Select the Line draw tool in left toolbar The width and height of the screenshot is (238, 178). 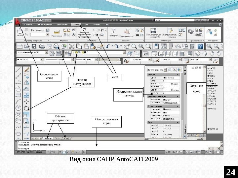(19, 70)
